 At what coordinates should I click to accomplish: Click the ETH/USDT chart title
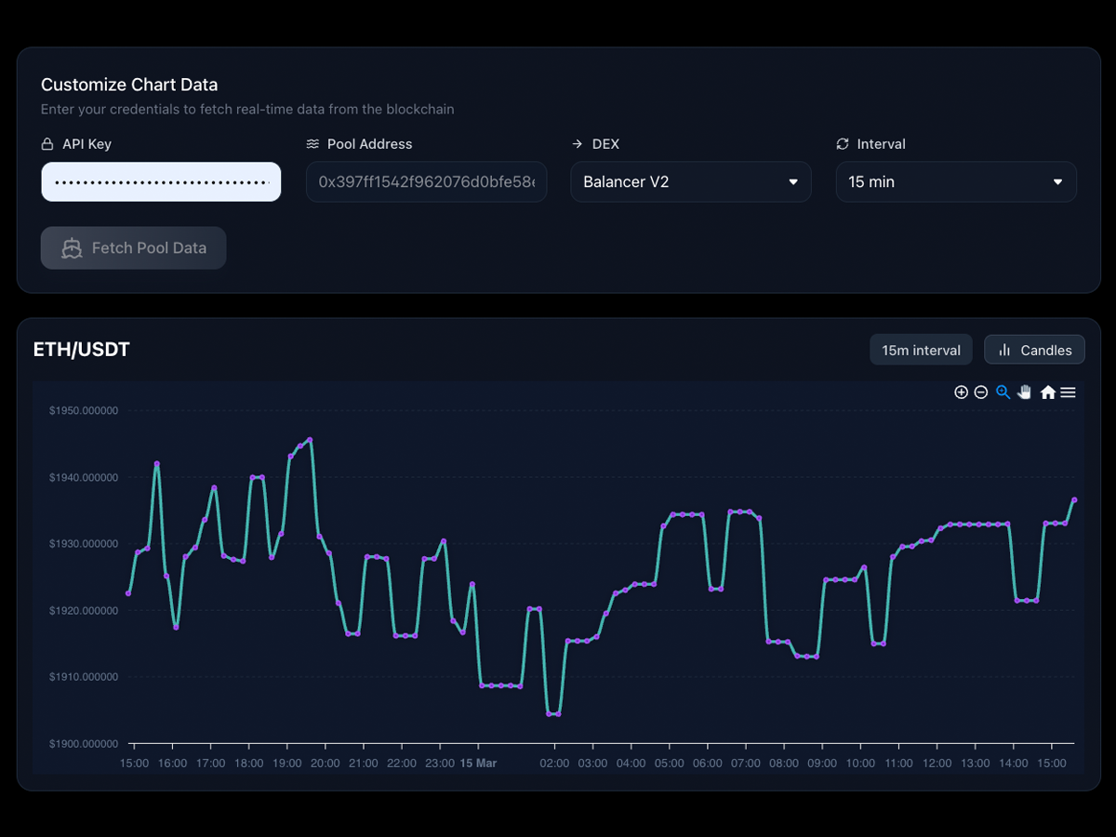pos(82,350)
